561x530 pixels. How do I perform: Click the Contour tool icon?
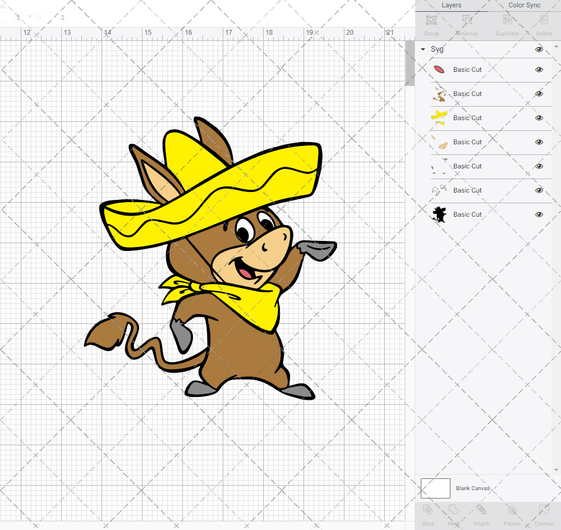(544, 510)
